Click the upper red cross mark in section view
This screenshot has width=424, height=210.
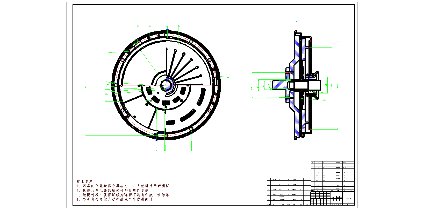coord(310,41)
